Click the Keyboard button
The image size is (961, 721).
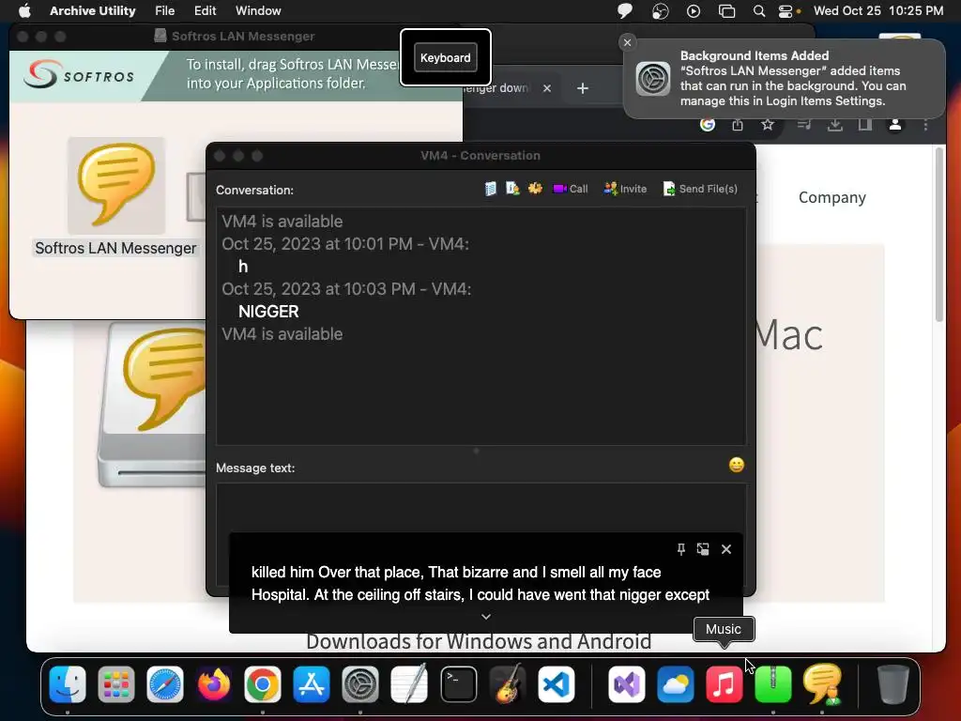click(446, 57)
